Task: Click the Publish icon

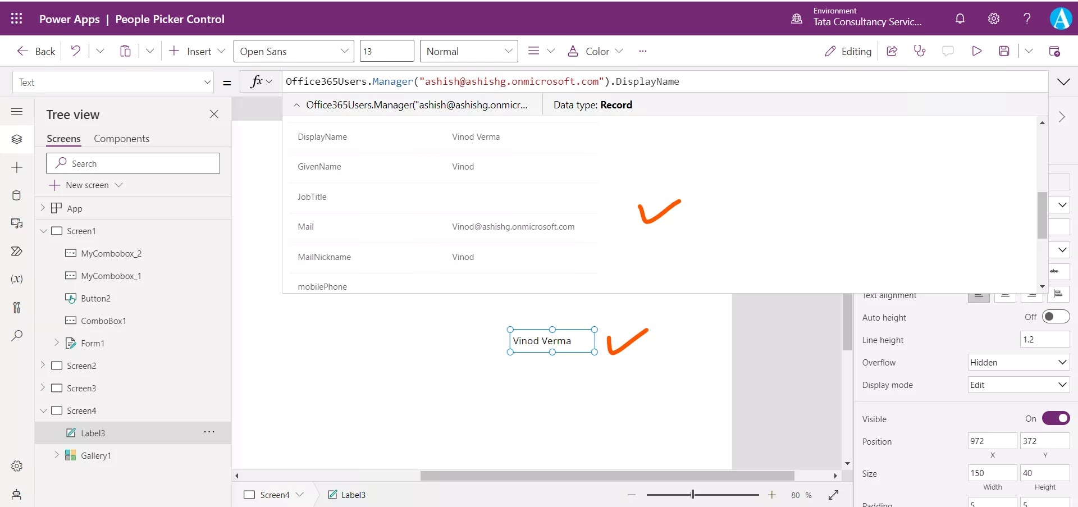Action: 1054,51
